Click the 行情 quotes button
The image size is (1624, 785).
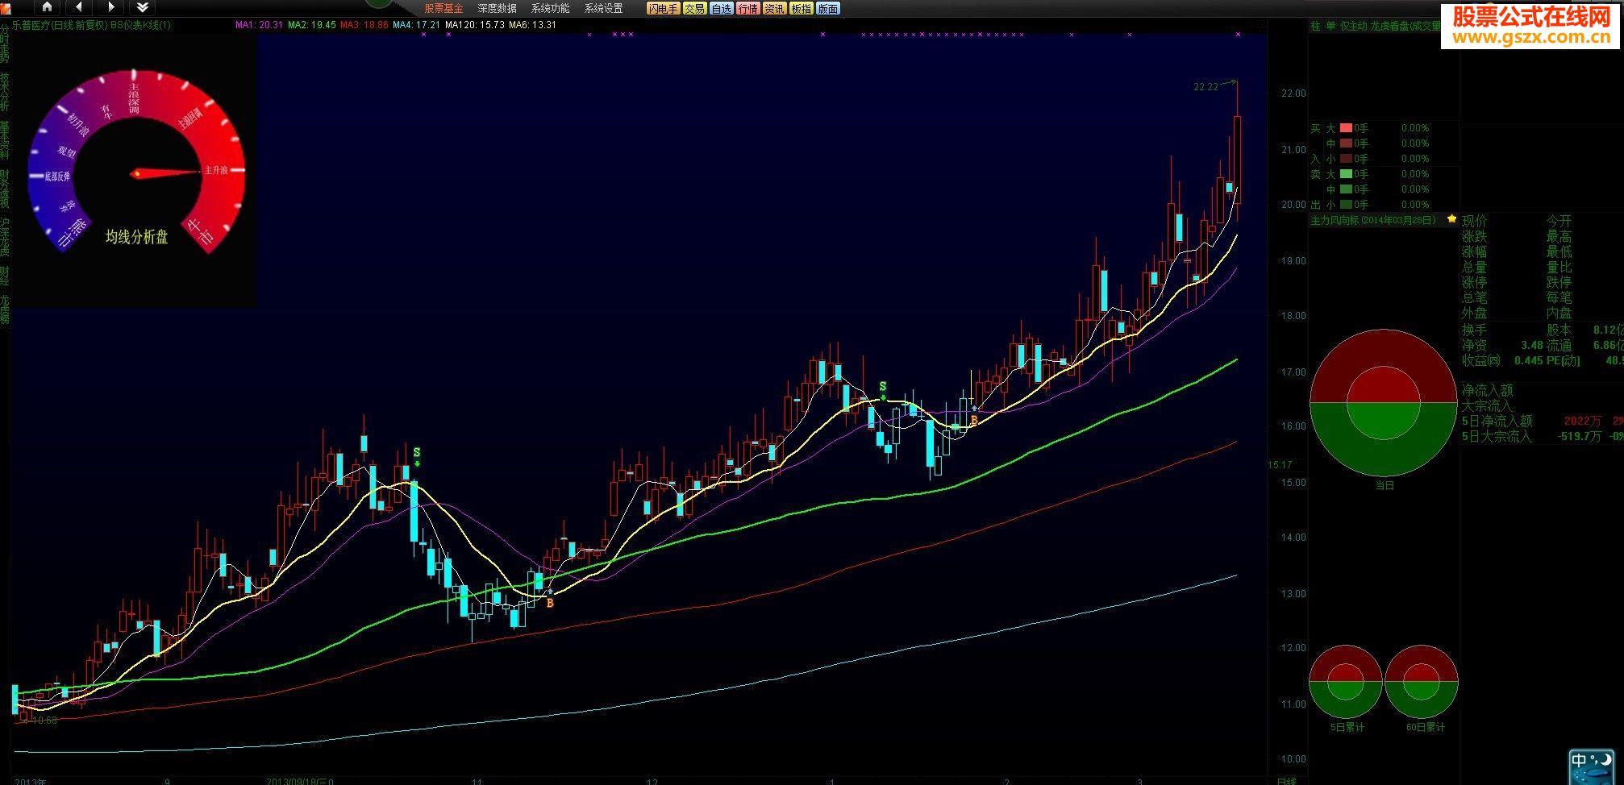pyautogui.click(x=748, y=8)
